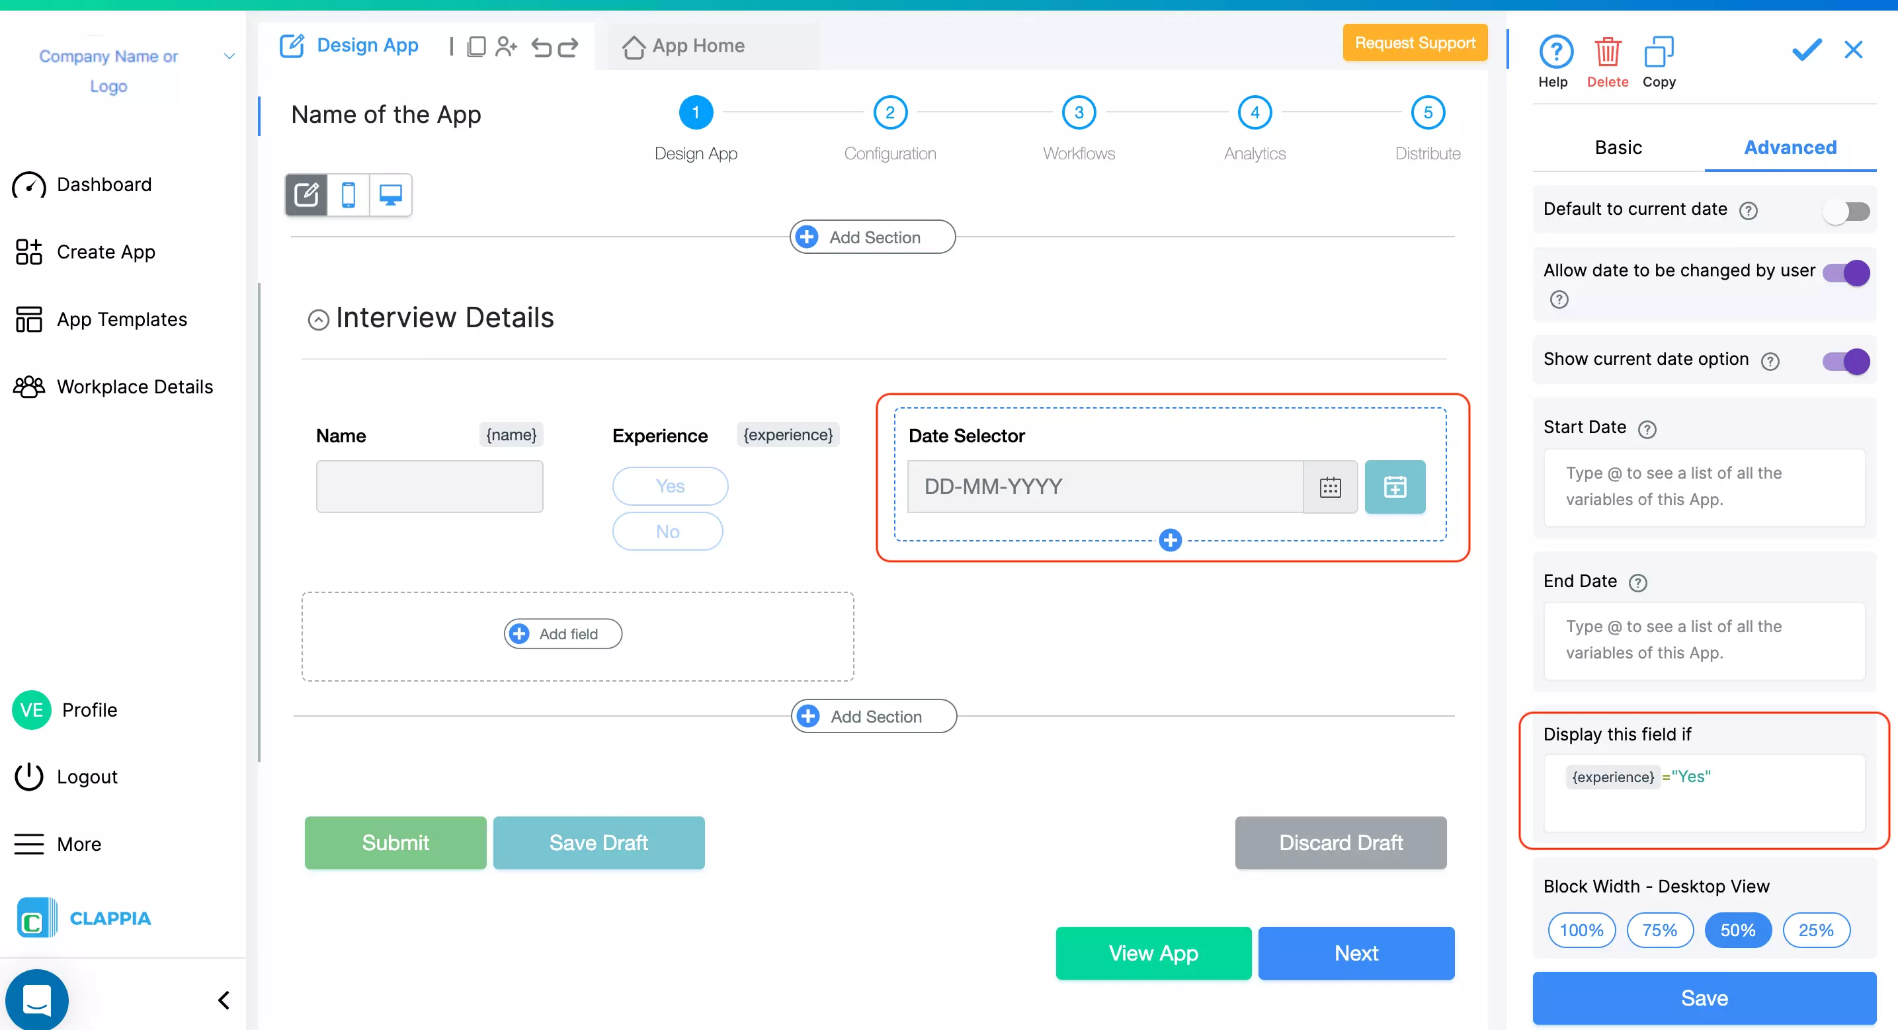The height and width of the screenshot is (1030, 1898).
Task: Expand the Company Name dropdown chevron
Action: point(229,56)
